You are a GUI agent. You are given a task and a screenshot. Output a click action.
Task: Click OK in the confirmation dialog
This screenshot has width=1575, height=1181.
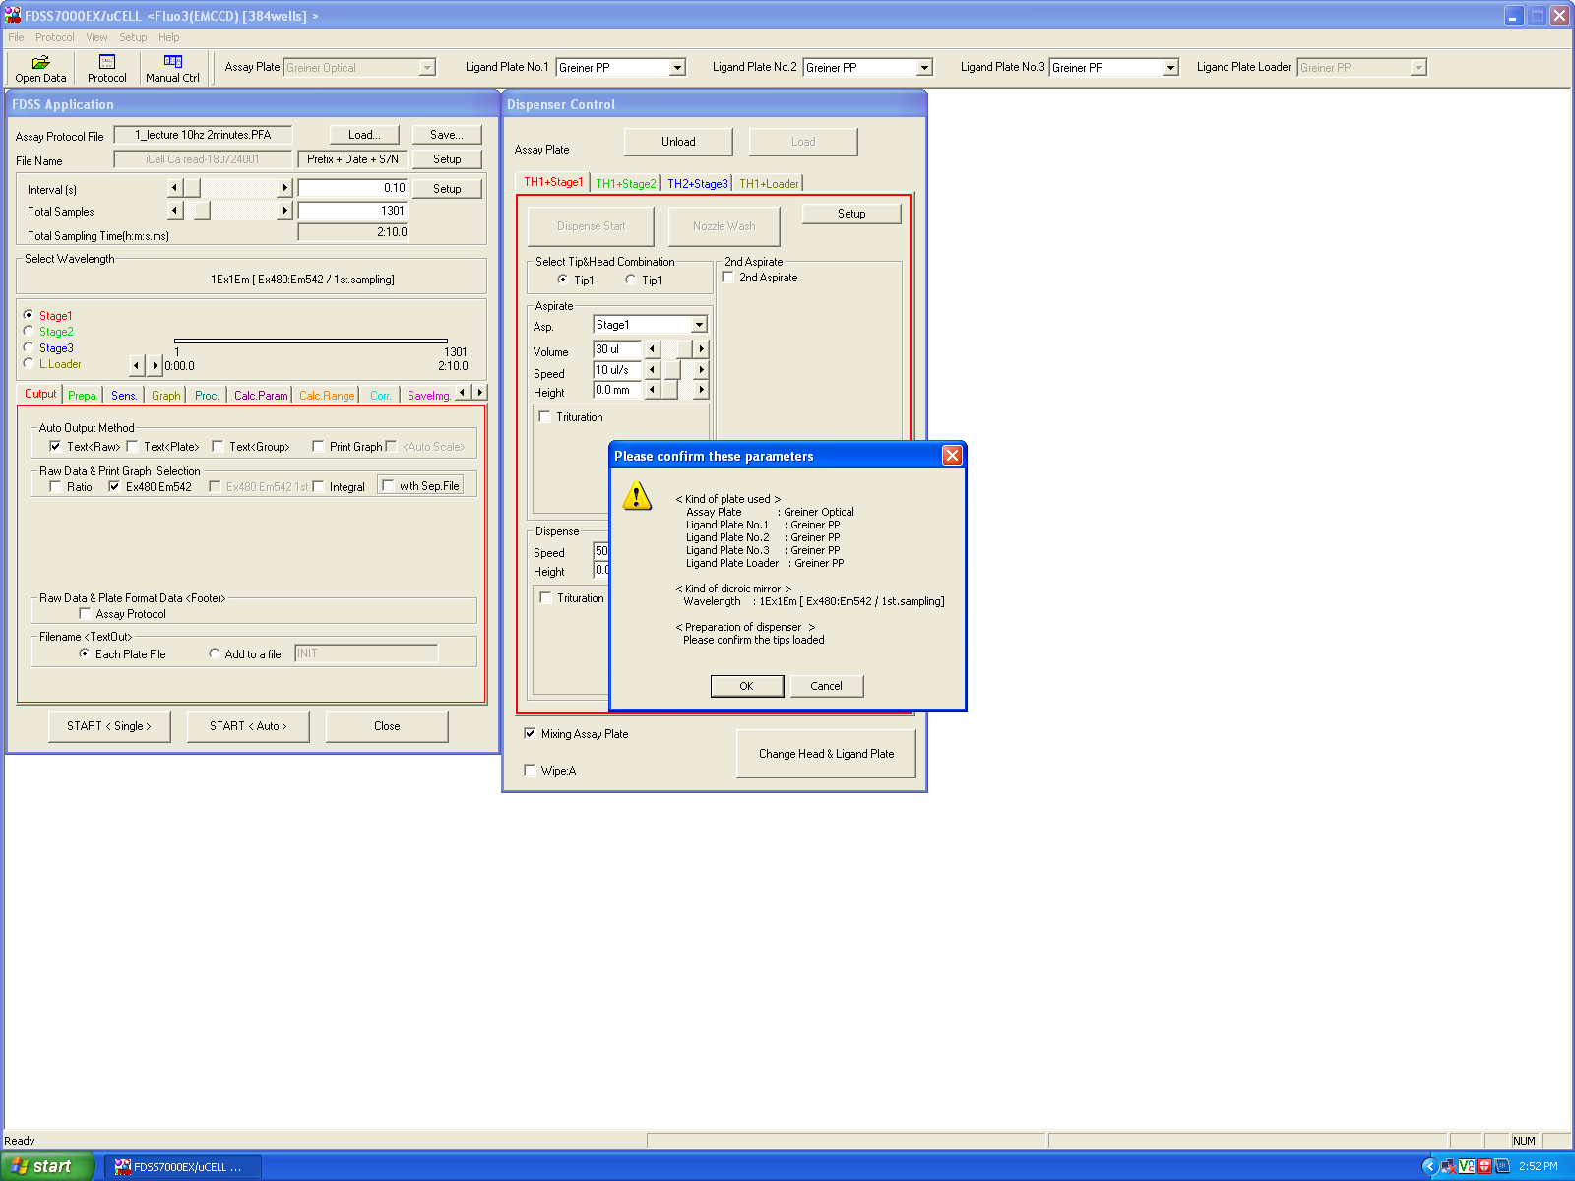click(x=746, y=686)
